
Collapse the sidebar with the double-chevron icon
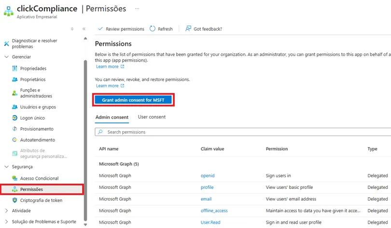(84, 29)
